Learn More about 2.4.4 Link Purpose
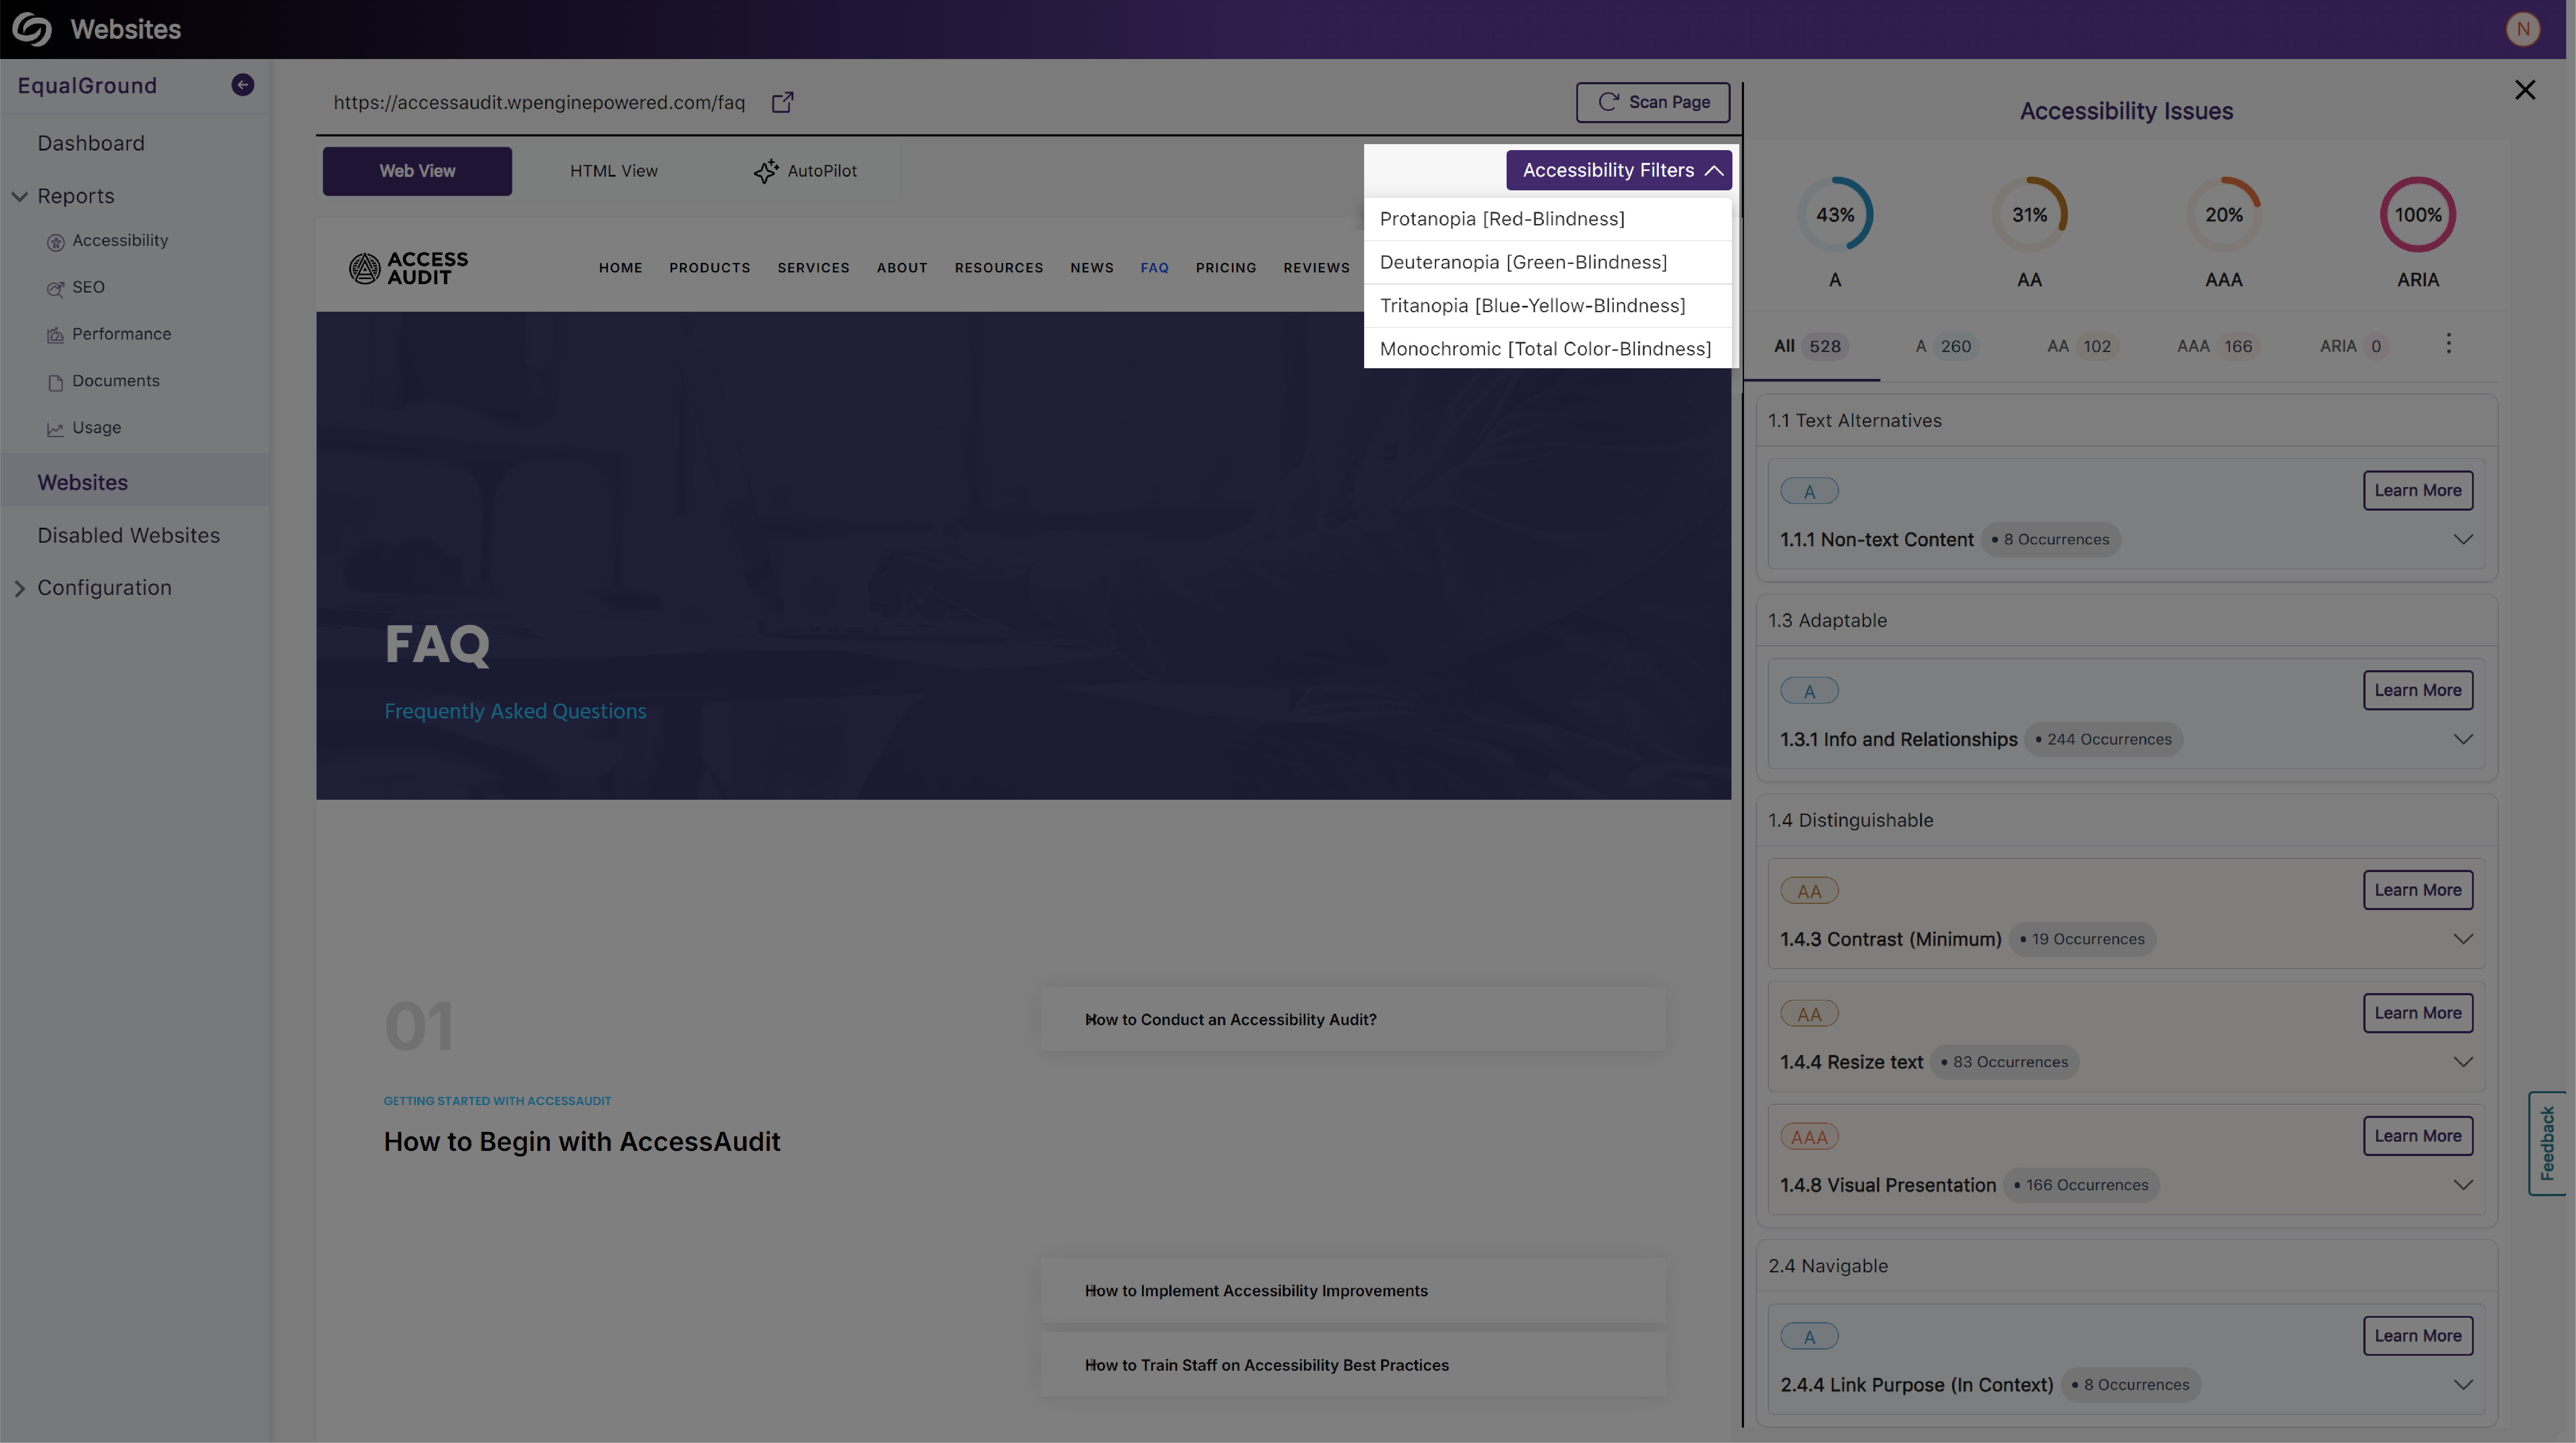Viewport: 2576px width, 1443px height. click(x=2418, y=1336)
